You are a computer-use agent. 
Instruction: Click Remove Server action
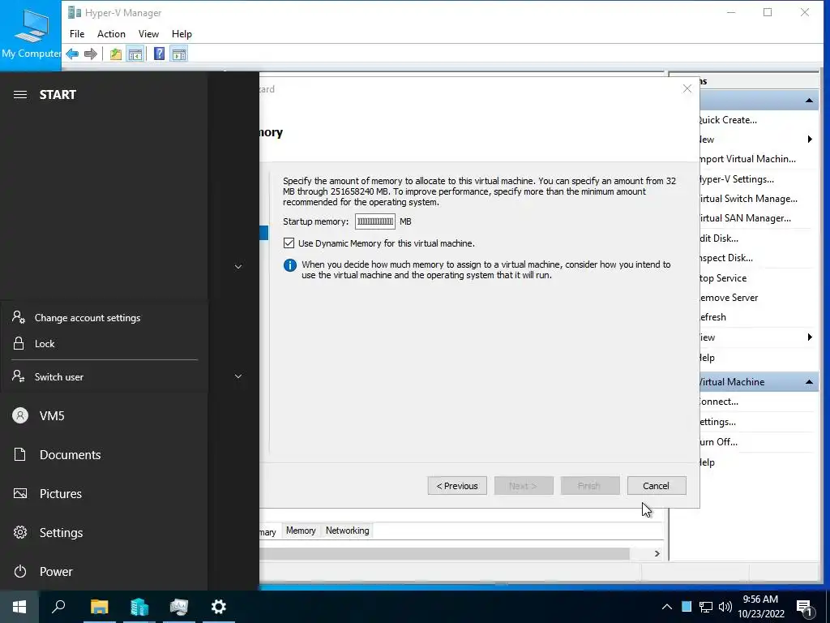pos(729,298)
